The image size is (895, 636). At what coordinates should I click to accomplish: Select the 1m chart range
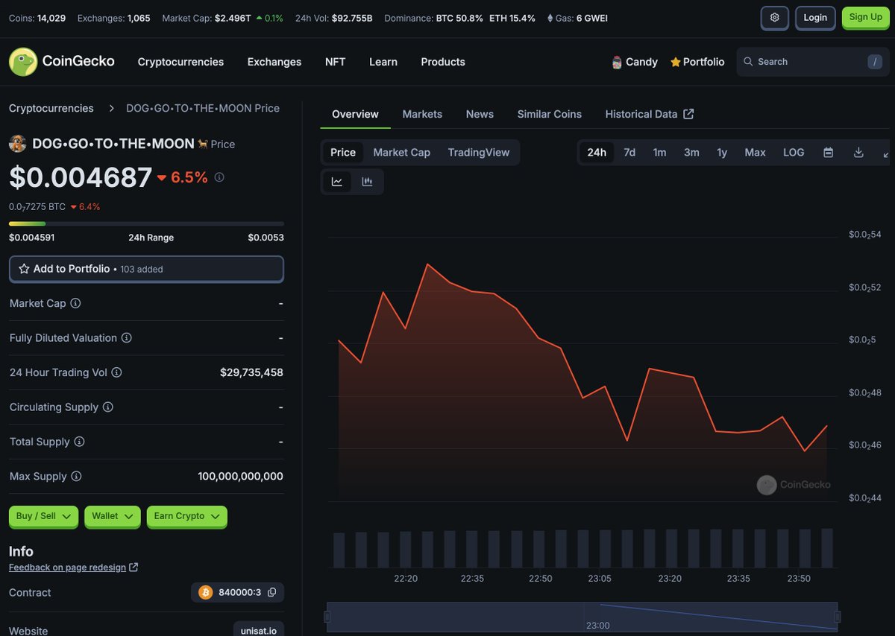(x=659, y=153)
